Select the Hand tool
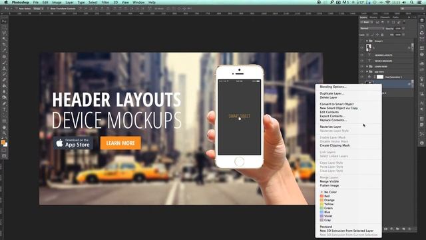Image resolution: width=426 pixels, height=240 pixels. click(x=4, y=127)
